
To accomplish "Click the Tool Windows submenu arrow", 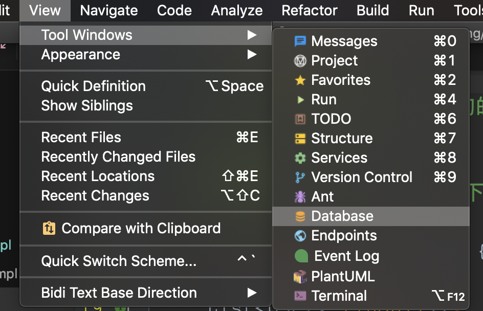I will coord(252,35).
